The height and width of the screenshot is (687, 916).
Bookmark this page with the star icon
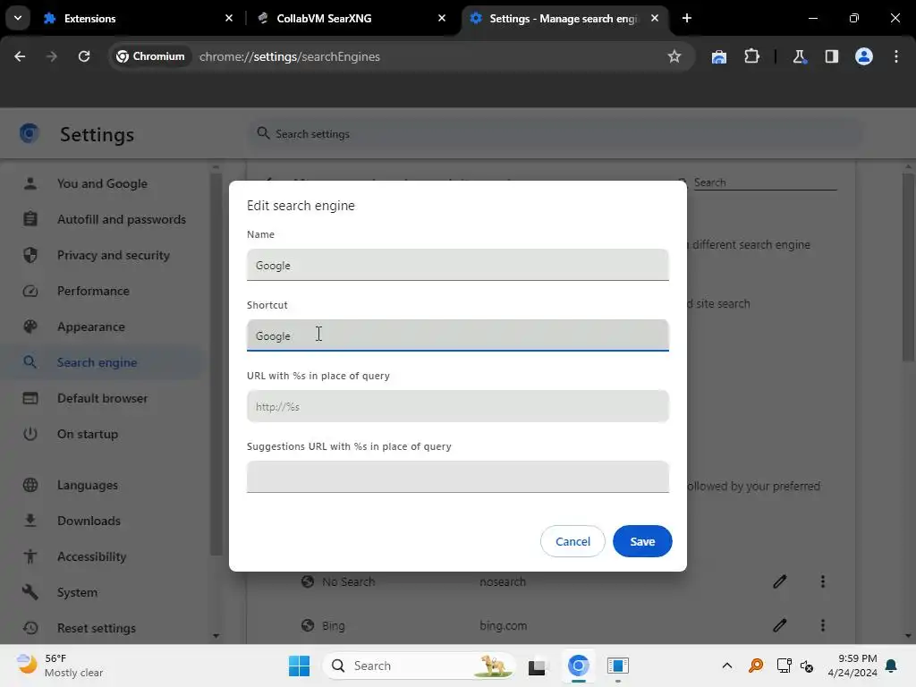tap(674, 56)
